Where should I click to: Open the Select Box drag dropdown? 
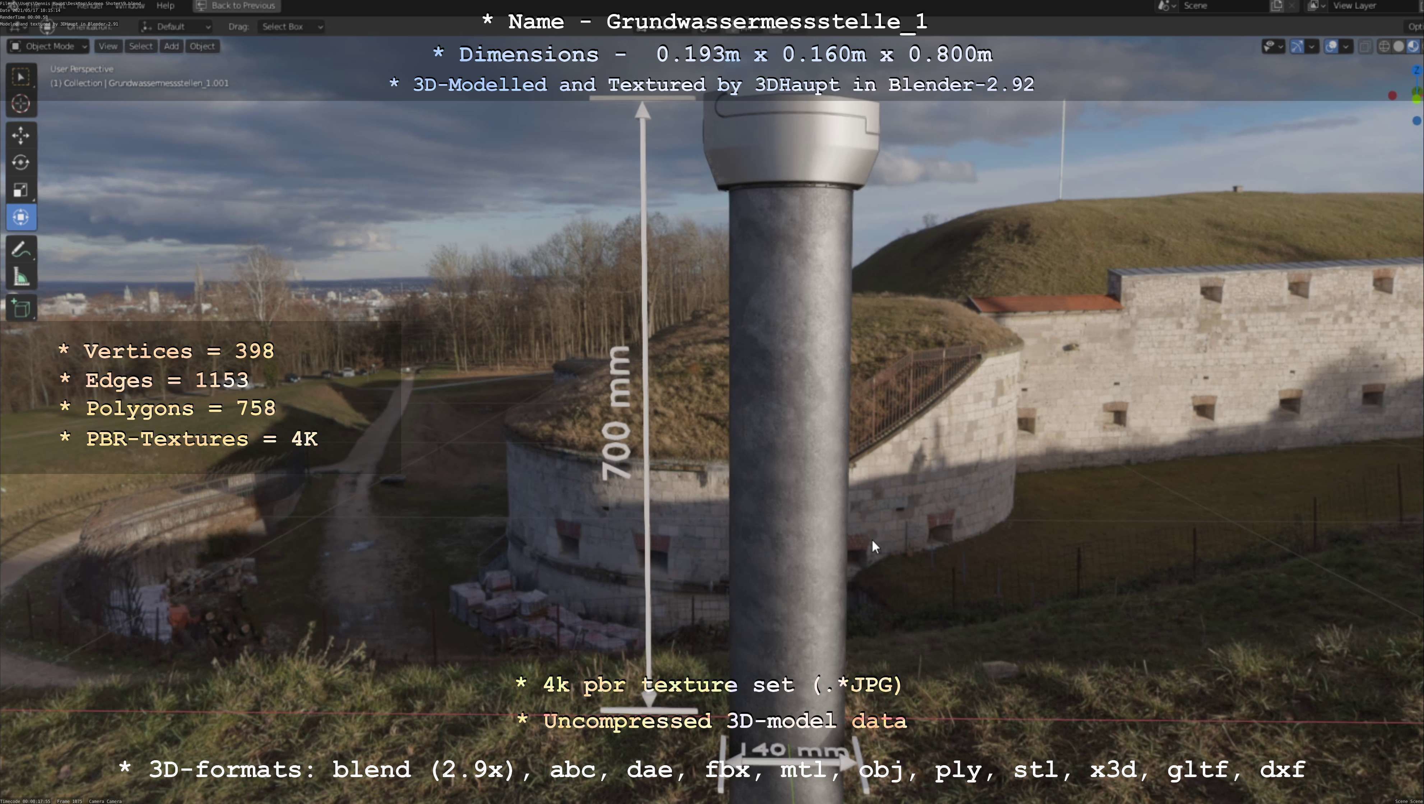click(291, 27)
